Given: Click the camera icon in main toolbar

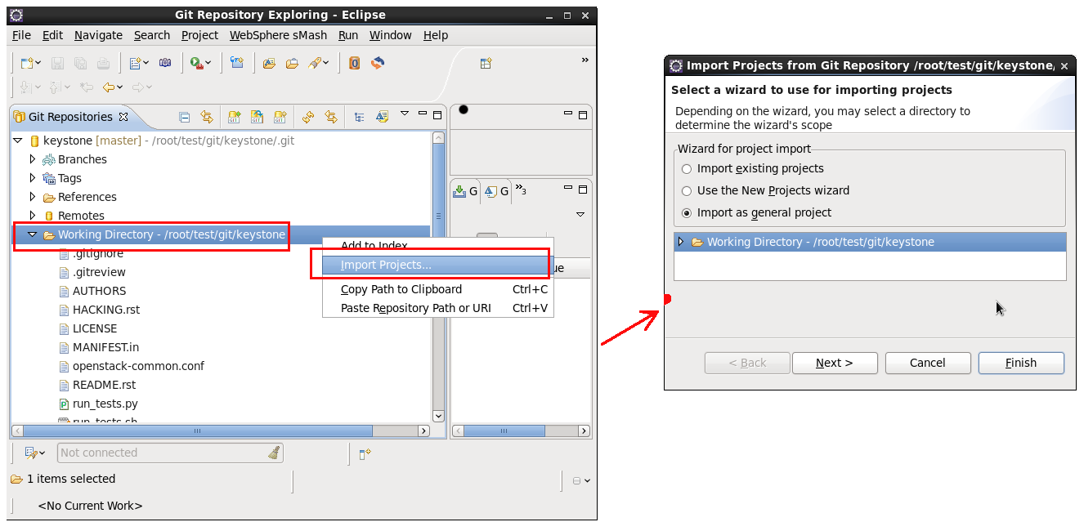Looking at the screenshot, I should (x=165, y=63).
